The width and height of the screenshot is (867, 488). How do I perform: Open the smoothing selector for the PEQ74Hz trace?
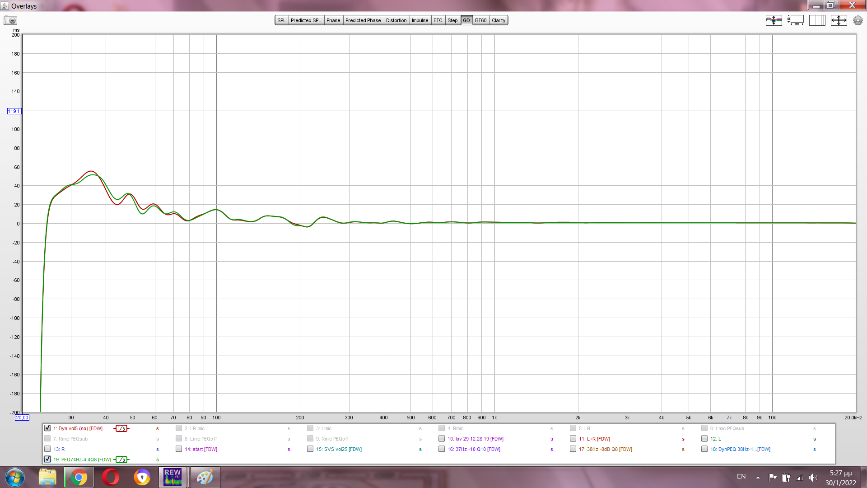pyautogui.click(x=121, y=460)
